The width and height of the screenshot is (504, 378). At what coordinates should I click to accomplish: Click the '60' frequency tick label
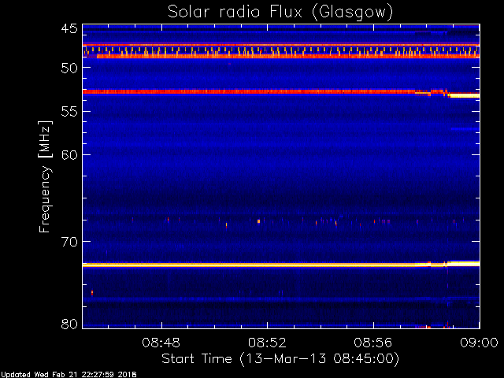click(69, 155)
